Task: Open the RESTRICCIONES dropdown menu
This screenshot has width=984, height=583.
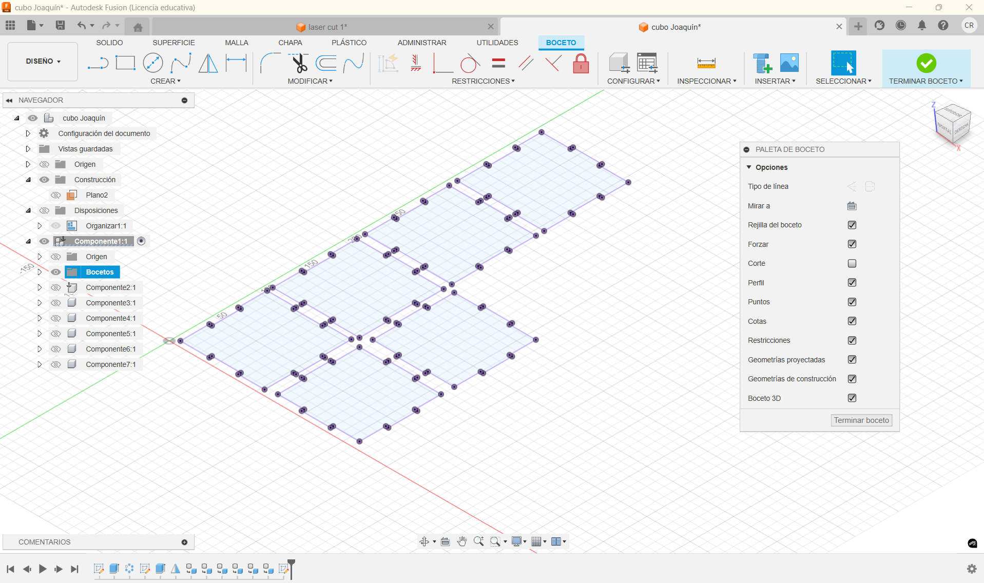Action: 483,81
